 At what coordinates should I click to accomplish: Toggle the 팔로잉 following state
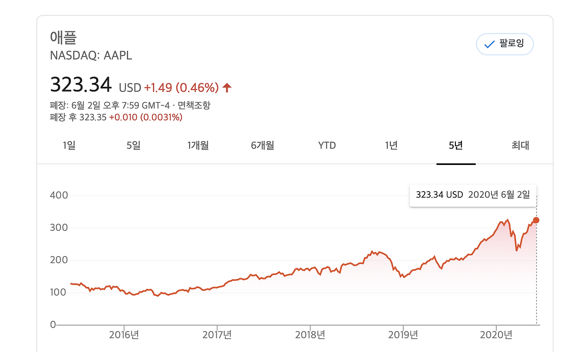(x=505, y=44)
